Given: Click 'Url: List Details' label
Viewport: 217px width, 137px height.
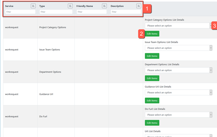Looking at the screenshot, I should 152,131.
